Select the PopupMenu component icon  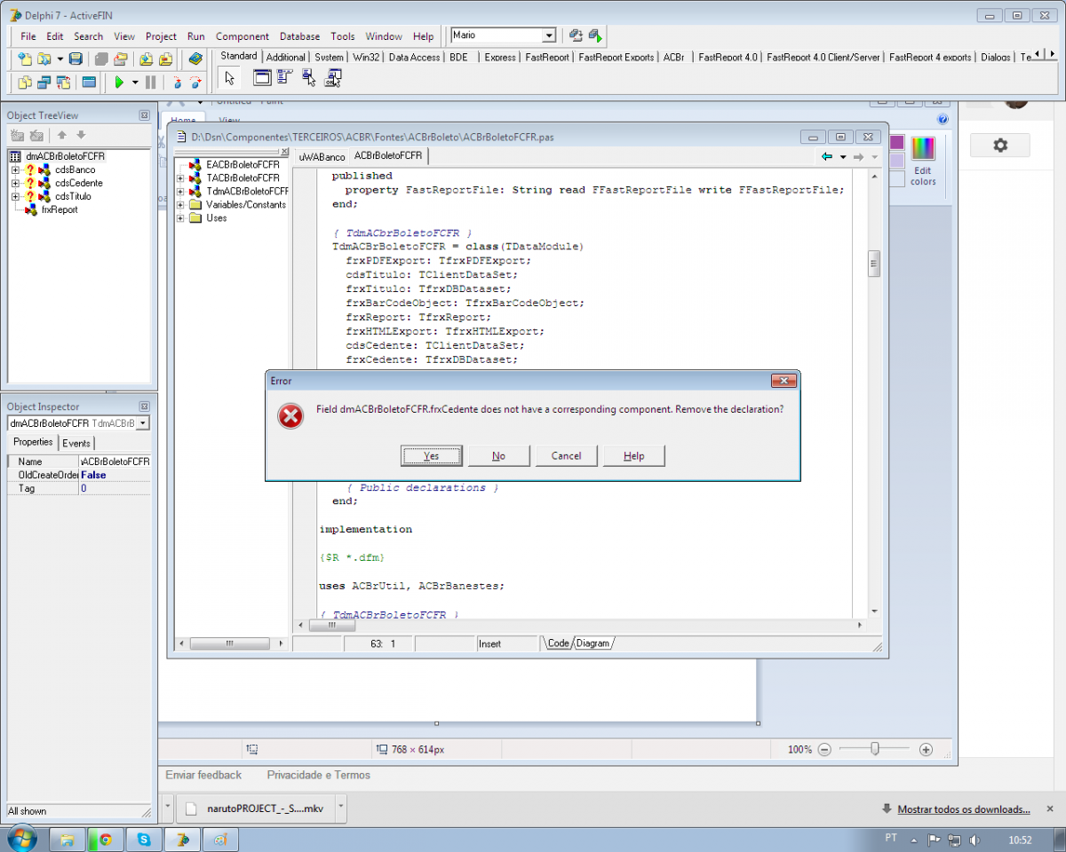point(308,78)
